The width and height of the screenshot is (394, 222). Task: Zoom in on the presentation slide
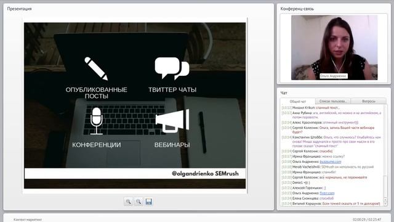129,202
